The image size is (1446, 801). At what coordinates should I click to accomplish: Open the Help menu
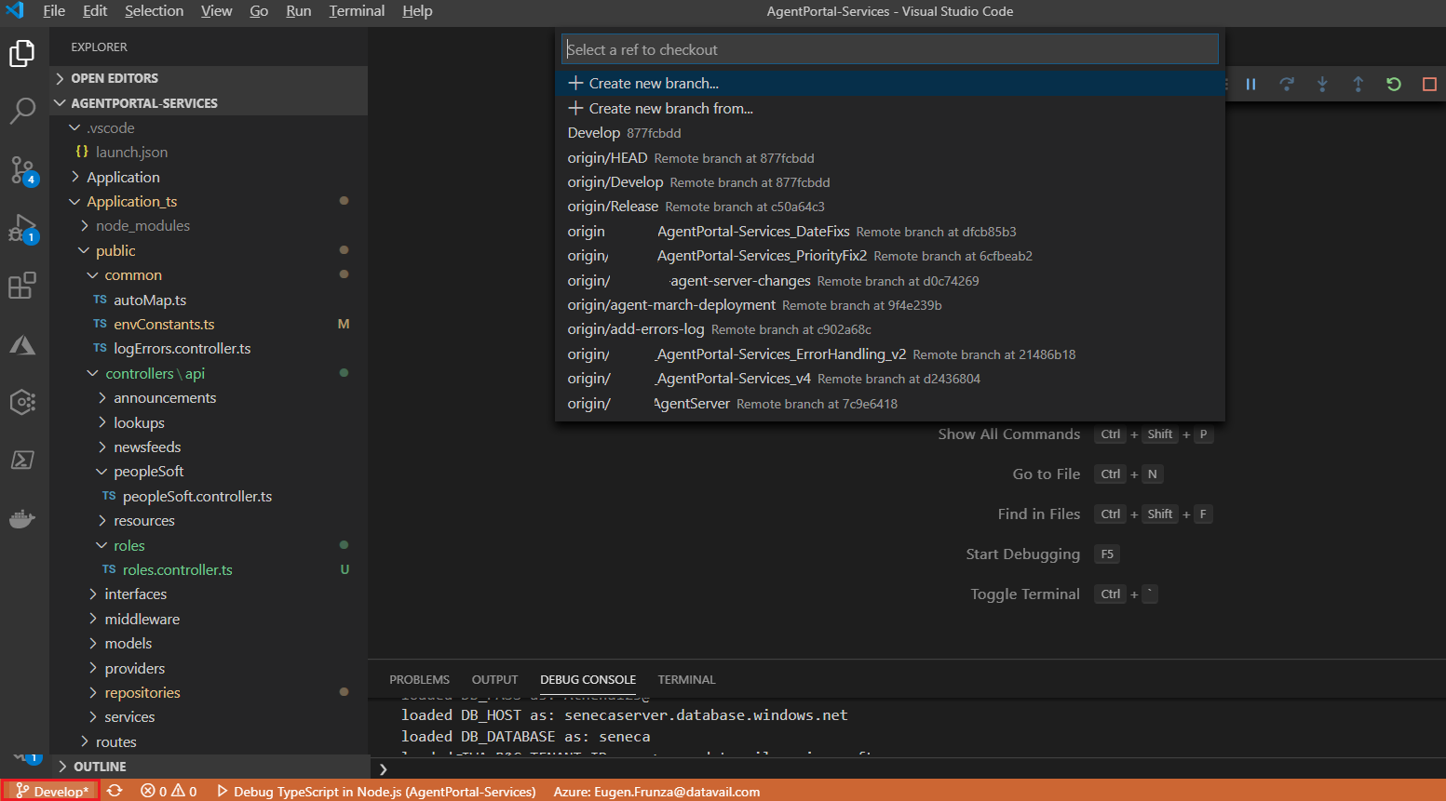tap(417, 11)
